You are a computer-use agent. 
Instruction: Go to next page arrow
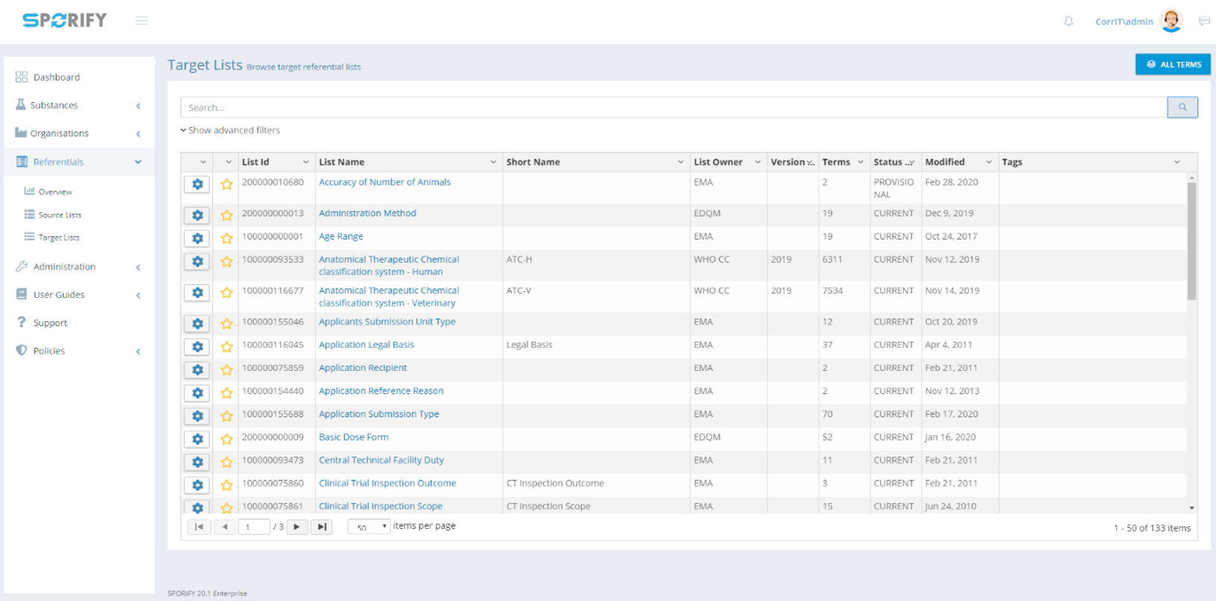pyautogui.click(x=297, y=527)
